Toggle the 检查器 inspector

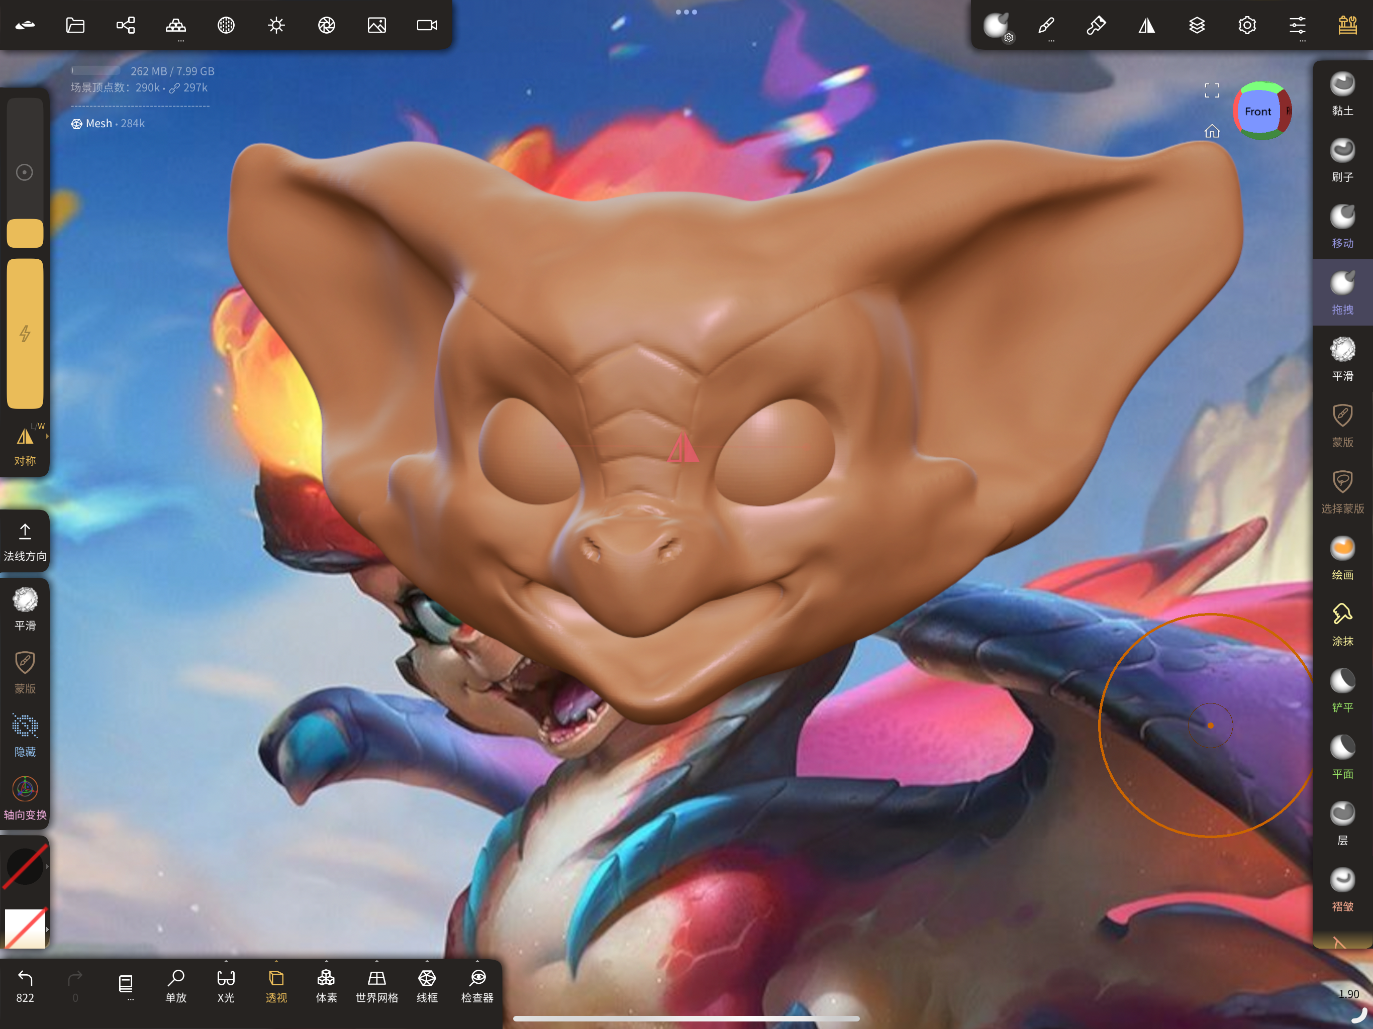477,986
